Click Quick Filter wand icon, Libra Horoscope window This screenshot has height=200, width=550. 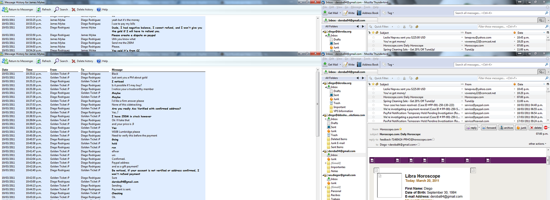(371, 78)
